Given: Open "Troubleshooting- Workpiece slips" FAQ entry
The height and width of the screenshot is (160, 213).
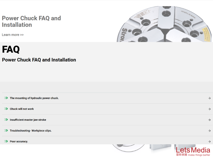Looking at the screenshot, I should pos(31,131).
